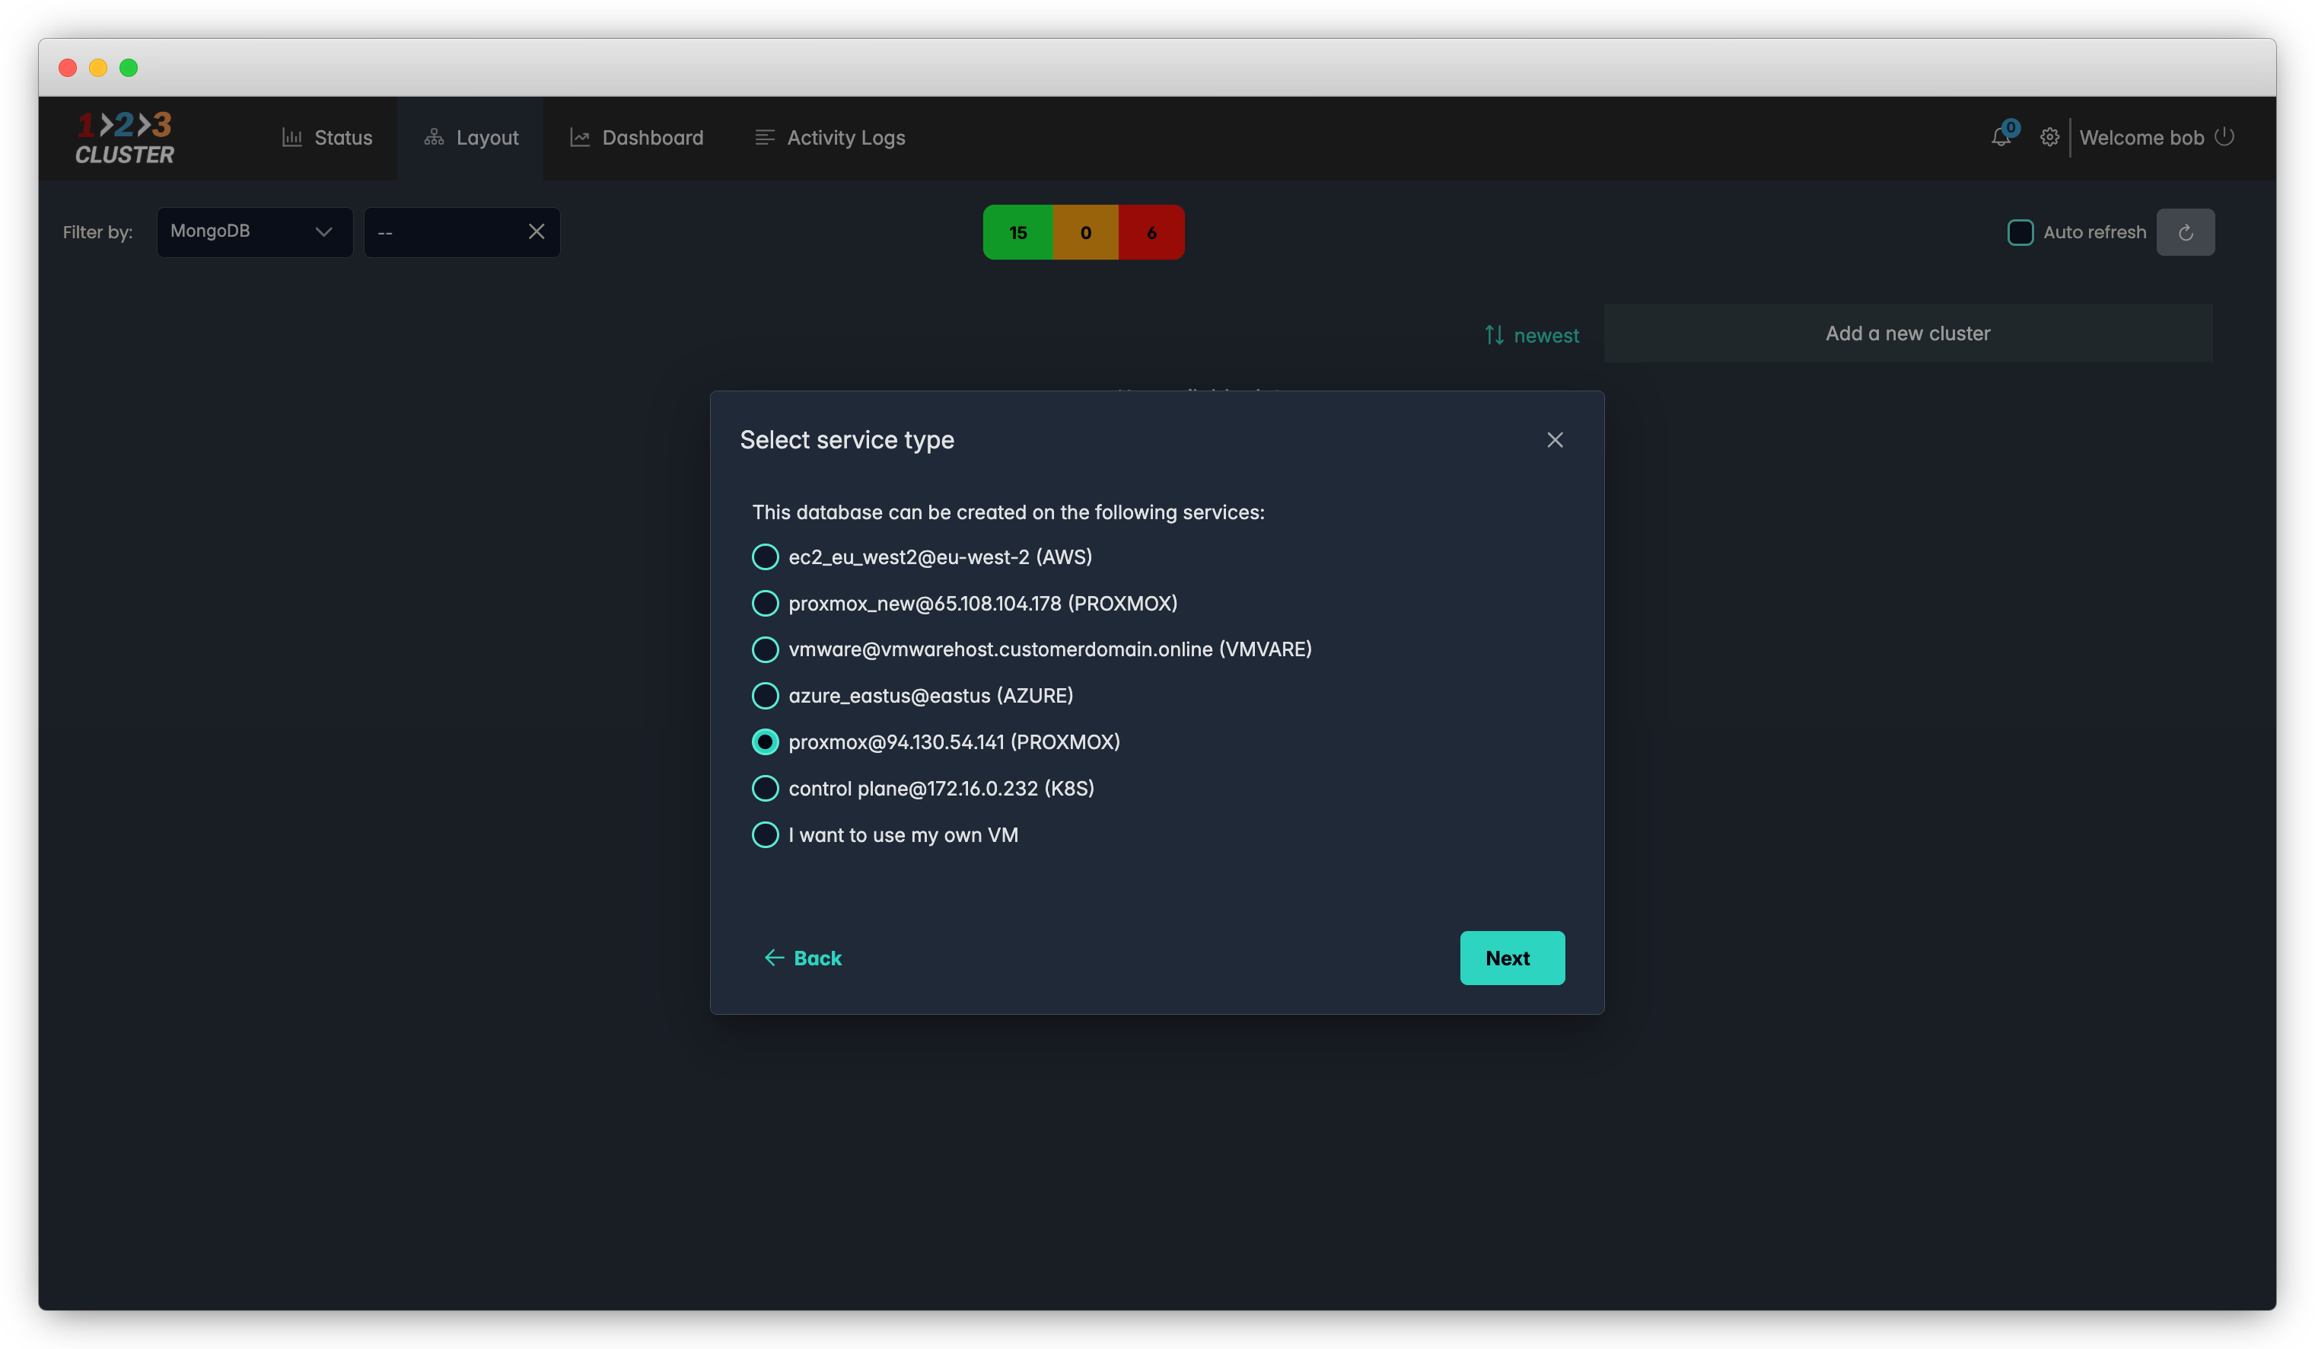Viewport: 2315px width, 1349px height.
Task: Close the Select service type dialog
Action: 1554,440
